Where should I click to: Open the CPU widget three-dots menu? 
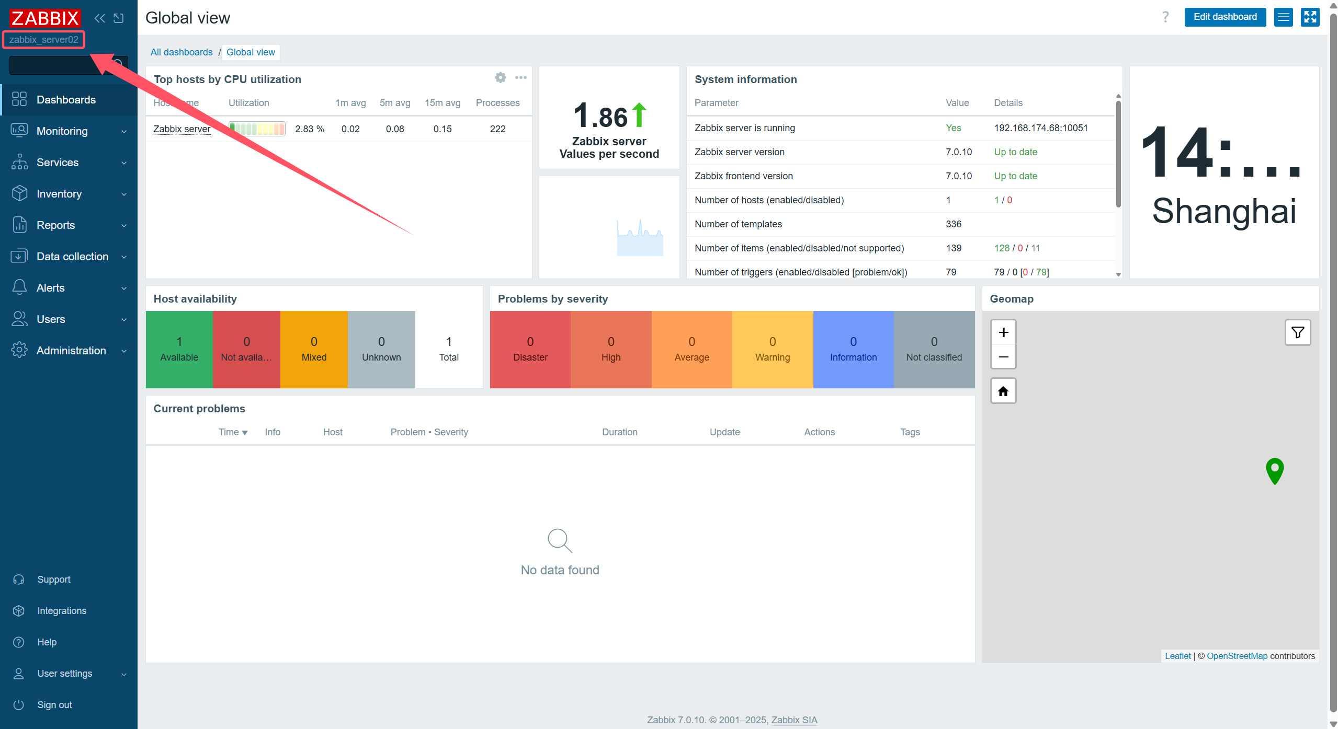point(521,77)
